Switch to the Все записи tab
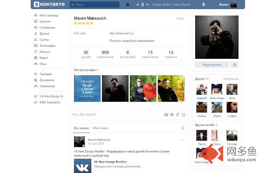This screenshot has height=173, width=277. tap(81, 128)
